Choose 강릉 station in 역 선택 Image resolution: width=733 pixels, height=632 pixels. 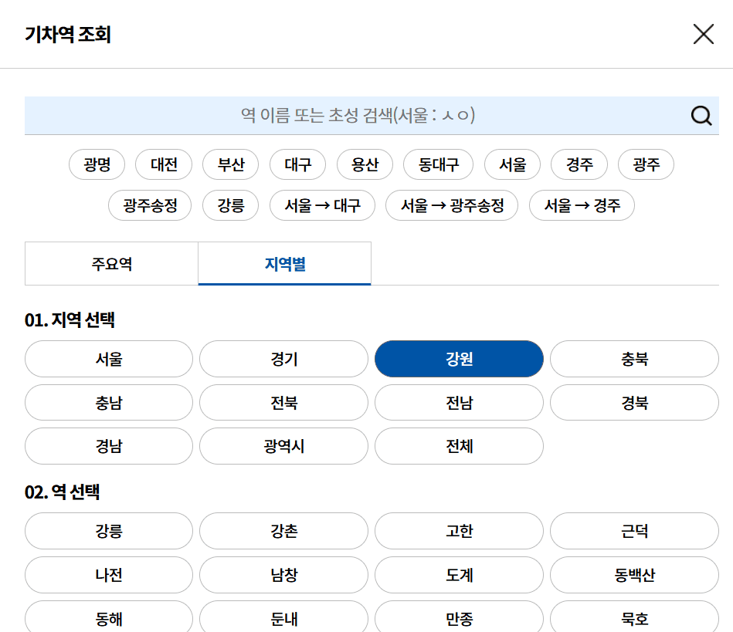click(x=109, y=531)
